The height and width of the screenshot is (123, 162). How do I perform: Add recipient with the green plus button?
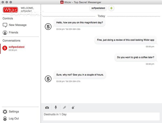111,8
